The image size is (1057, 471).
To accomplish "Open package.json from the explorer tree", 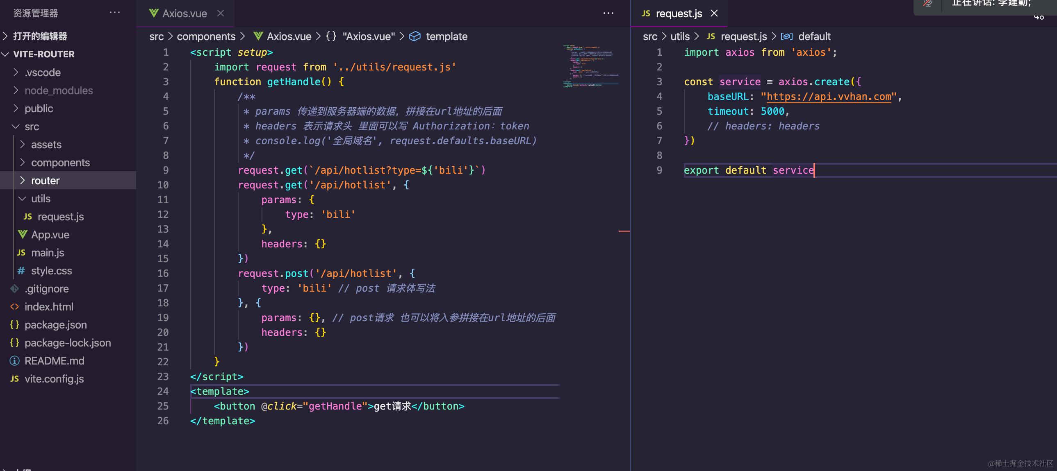I will click(55, 325).
